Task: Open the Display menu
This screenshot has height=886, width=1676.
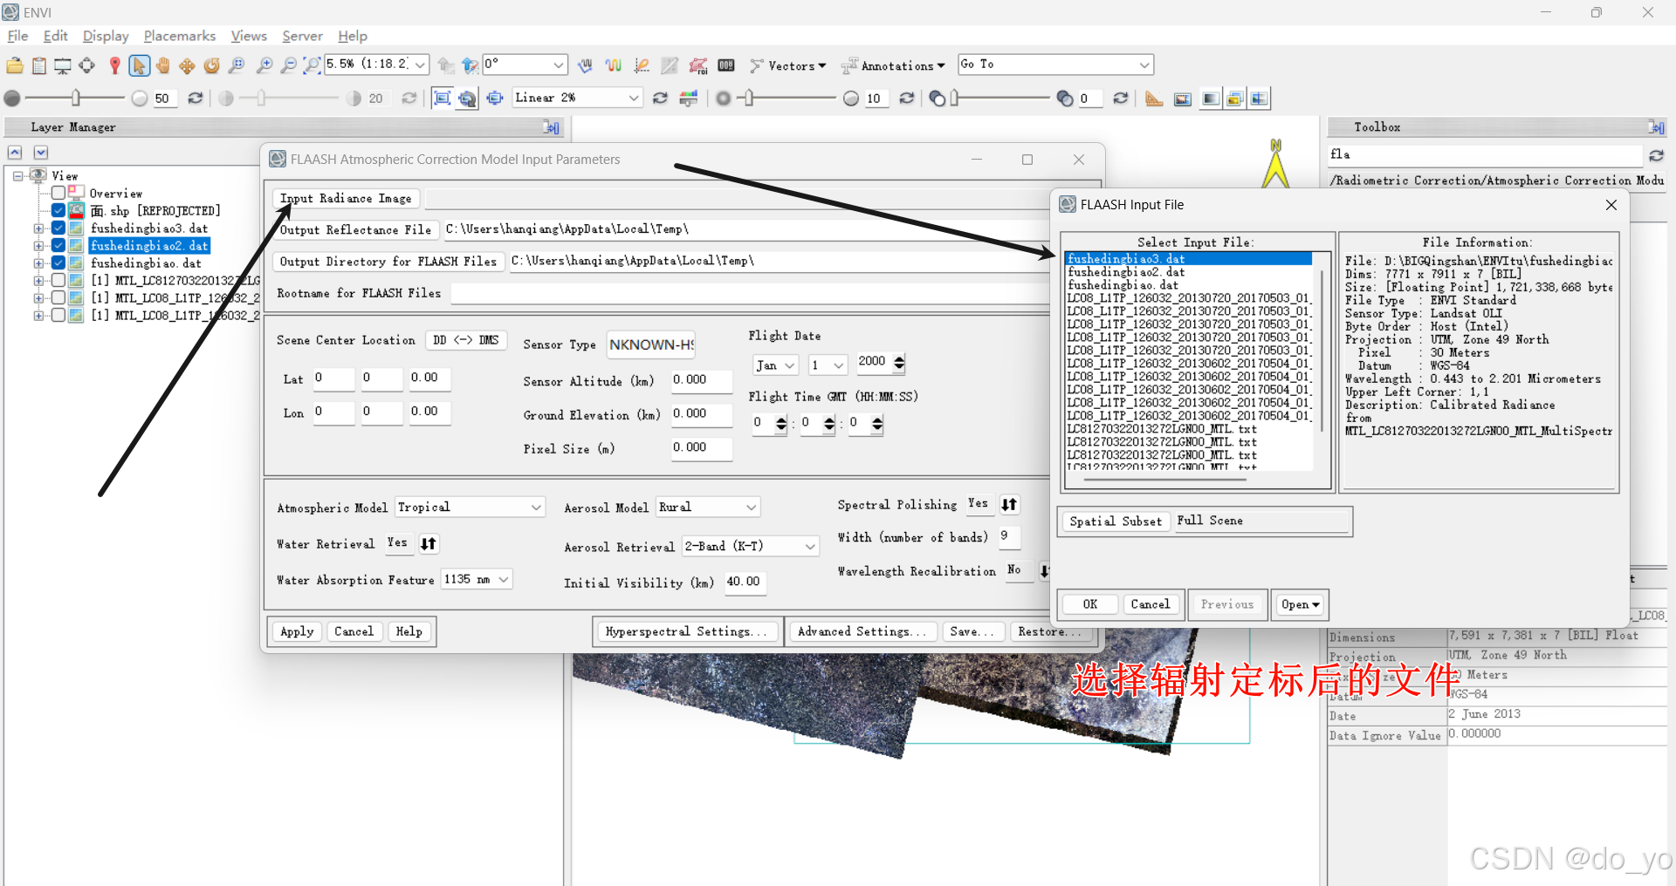Action: click(x=106, y=36)
